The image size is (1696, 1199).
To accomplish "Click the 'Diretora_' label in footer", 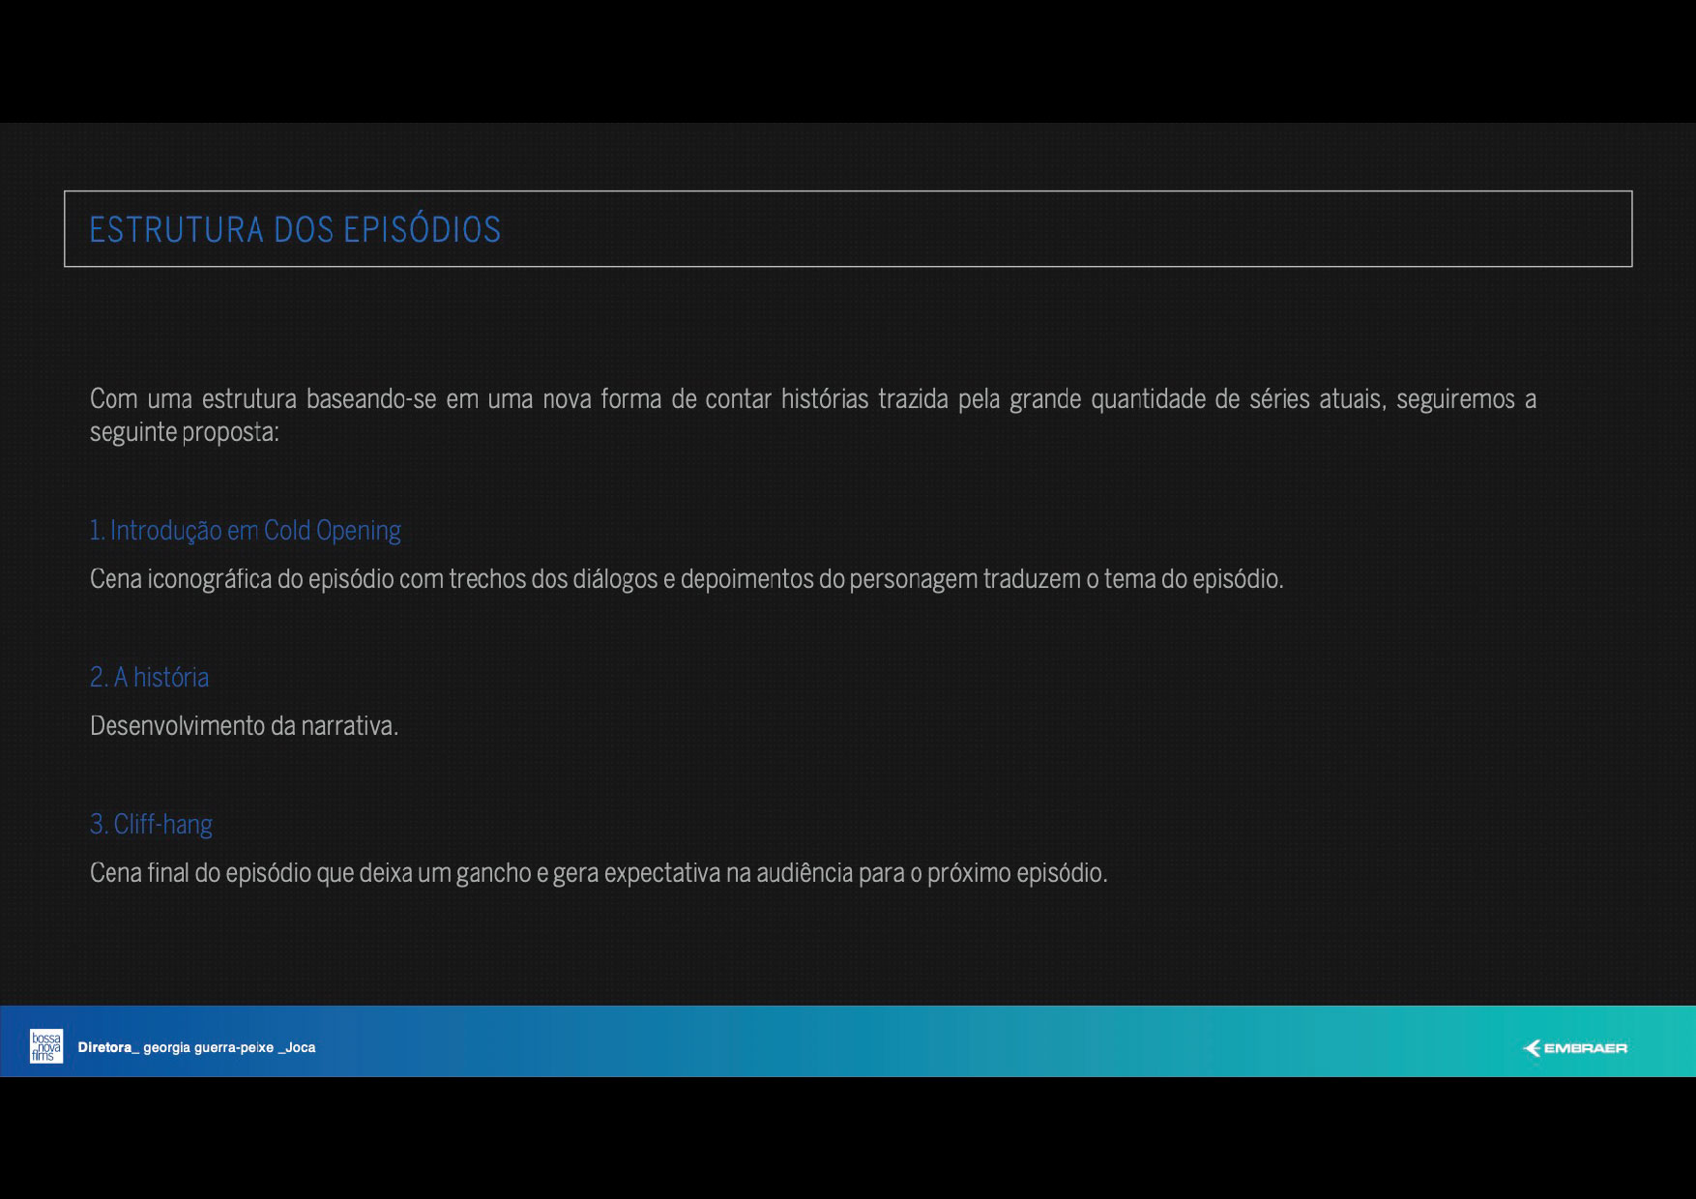I will coord(108,1048).
